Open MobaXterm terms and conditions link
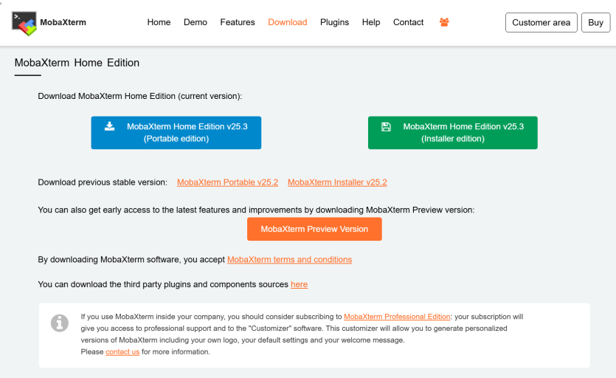This screenshot has height=378, width=616. click(289, 260)
